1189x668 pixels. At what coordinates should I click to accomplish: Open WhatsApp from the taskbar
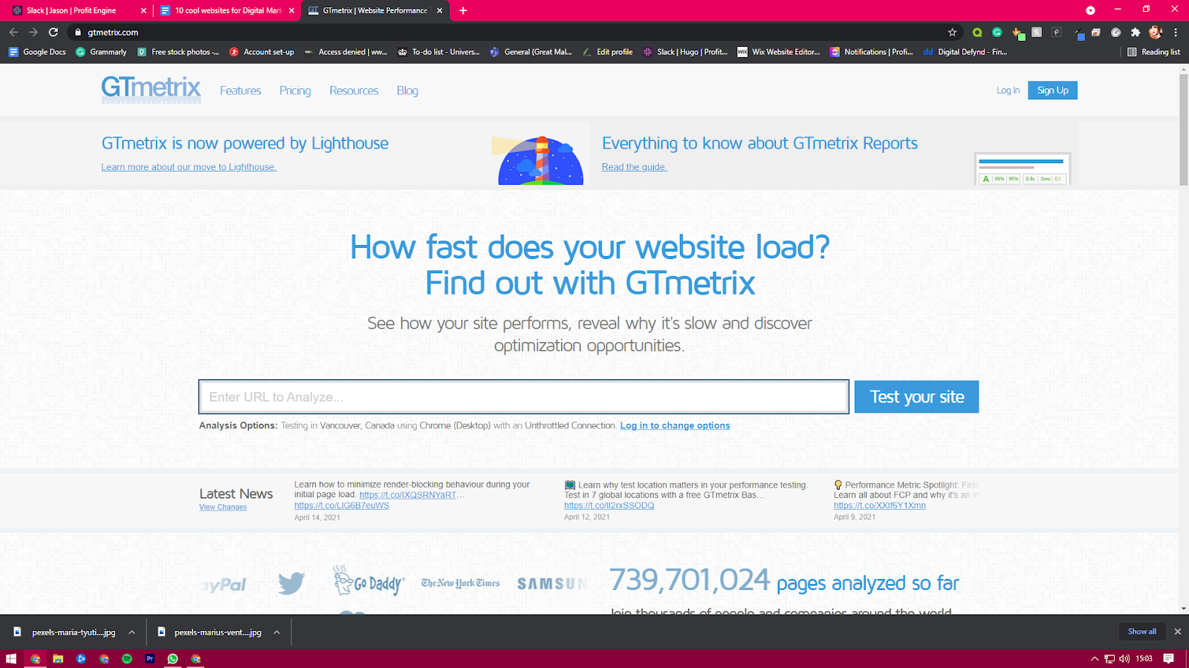click(x=173, y=658)
